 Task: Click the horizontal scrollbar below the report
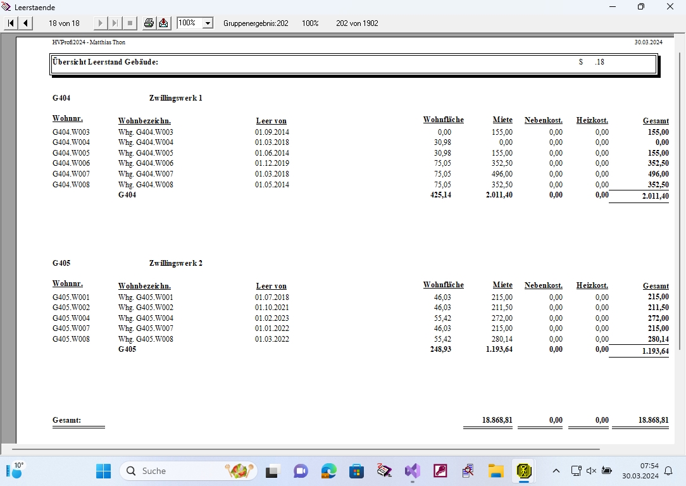tap(306, 449)
